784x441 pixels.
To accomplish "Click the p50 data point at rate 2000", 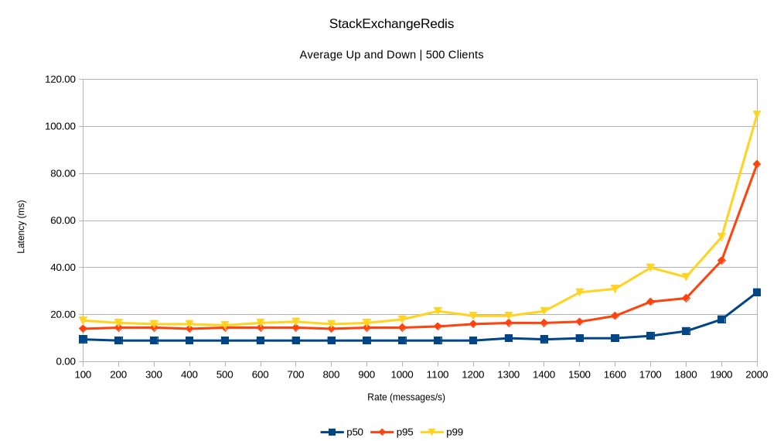I will point(756,292).
